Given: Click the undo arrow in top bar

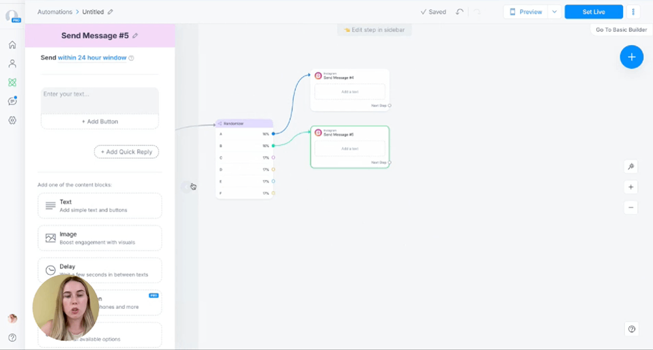Looking at the screenshot, I should pyautogui.click(x=460, y=12).
